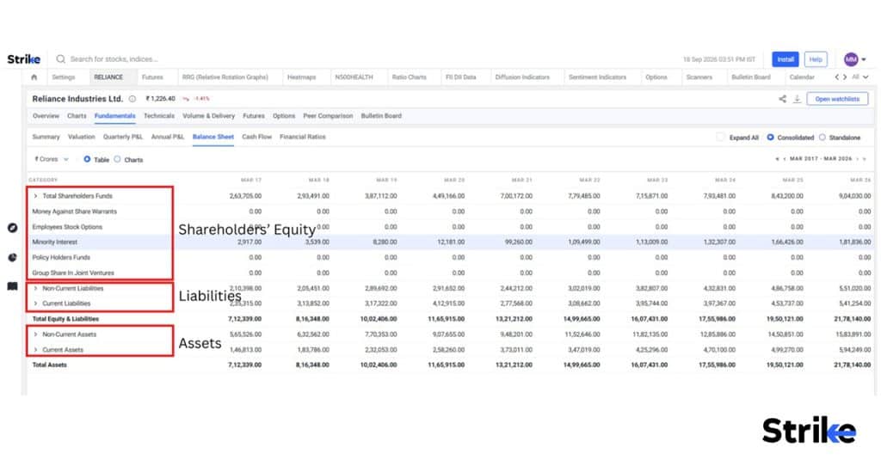Image resolution: width=881 pixels, height=466 pixels.
Task: Click the Policy Holders Funds row label
Action: click(x=61, y=257)
